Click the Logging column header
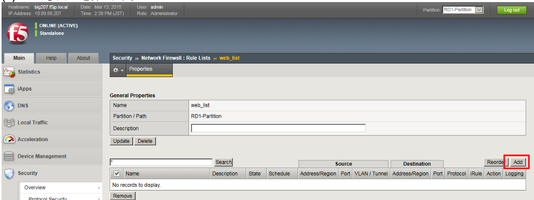The width and height of the screenshot is (534, 200). pyautogui.click(x=514, y=173)
